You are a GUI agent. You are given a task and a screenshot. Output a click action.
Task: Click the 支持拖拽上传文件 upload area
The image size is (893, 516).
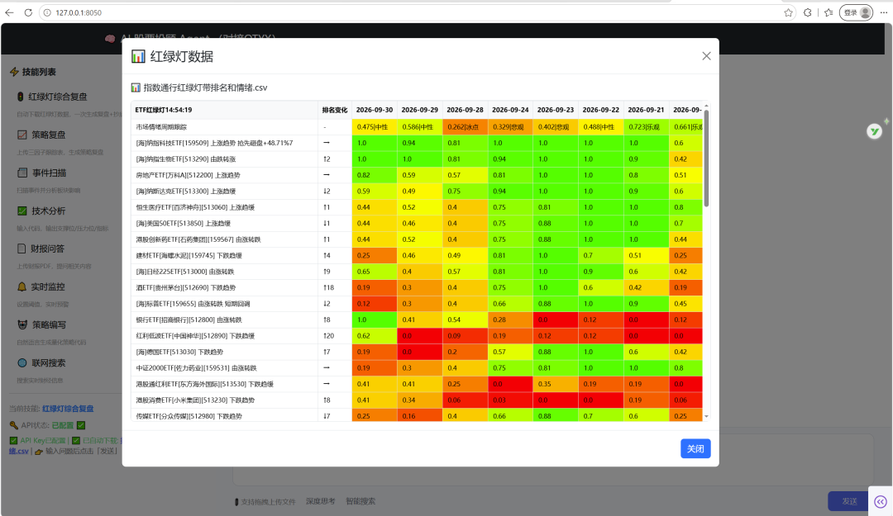265,502
